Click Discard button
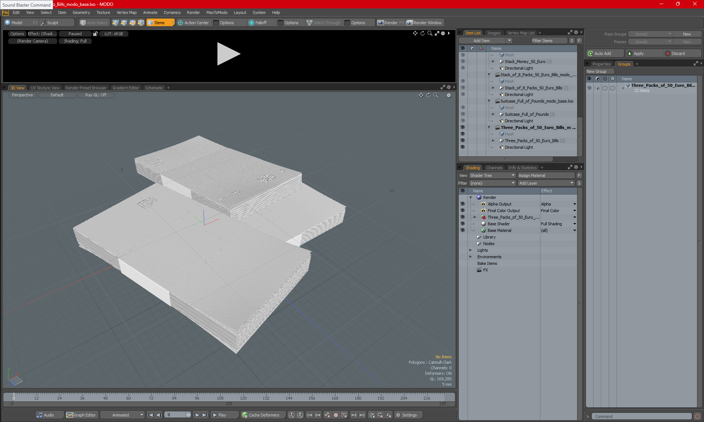The image size is (704, 422). (x=682, y=53)
